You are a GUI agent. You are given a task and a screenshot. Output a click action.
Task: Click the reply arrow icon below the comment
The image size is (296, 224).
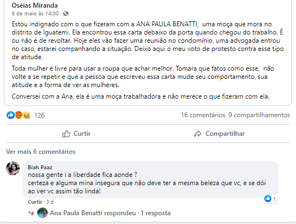pos(31,213)
